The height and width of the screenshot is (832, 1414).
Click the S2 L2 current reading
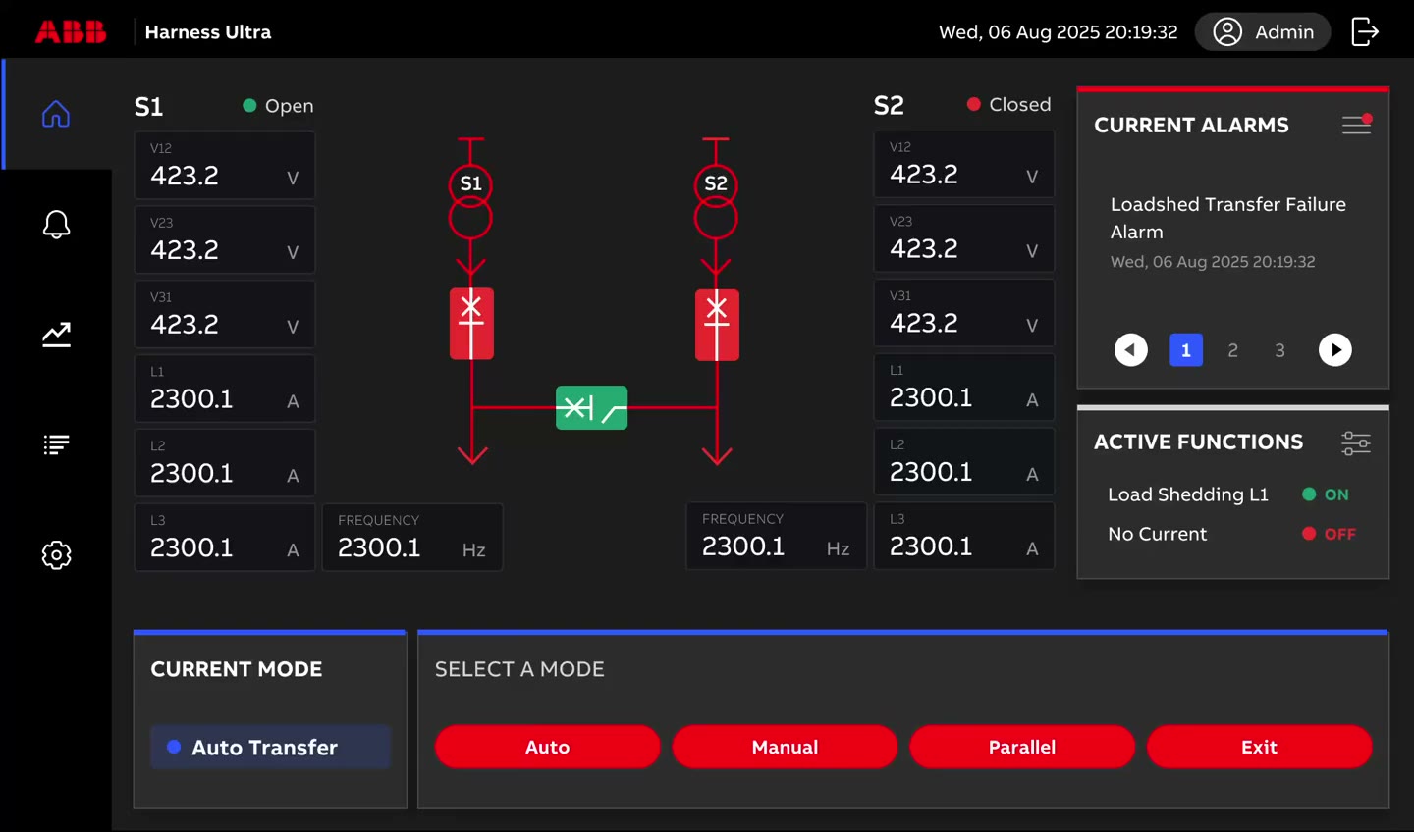(x=964, y=461)
